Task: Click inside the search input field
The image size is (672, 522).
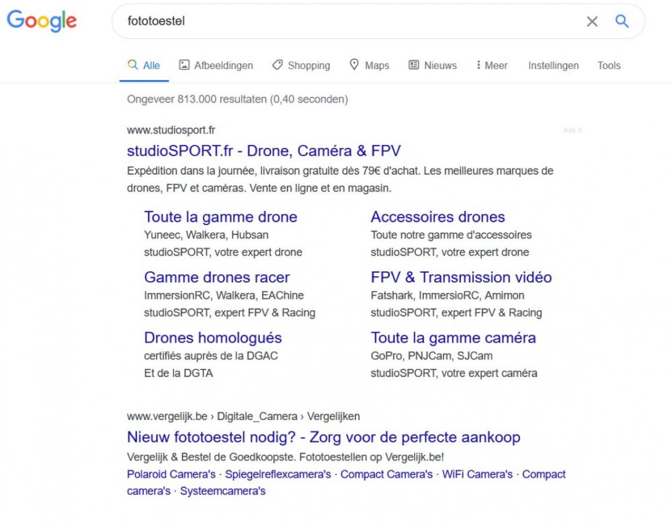Action: tap(336, 21)
